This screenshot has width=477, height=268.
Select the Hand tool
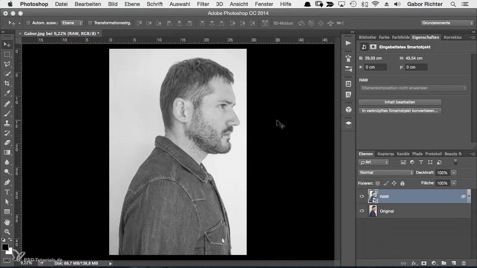click(7, 222)
